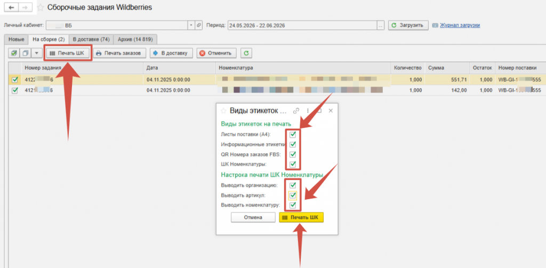The image size is (546, 268).
Task: Click the 142,00 sum cell
Action: pyautogui.click(x=447, y=90)
